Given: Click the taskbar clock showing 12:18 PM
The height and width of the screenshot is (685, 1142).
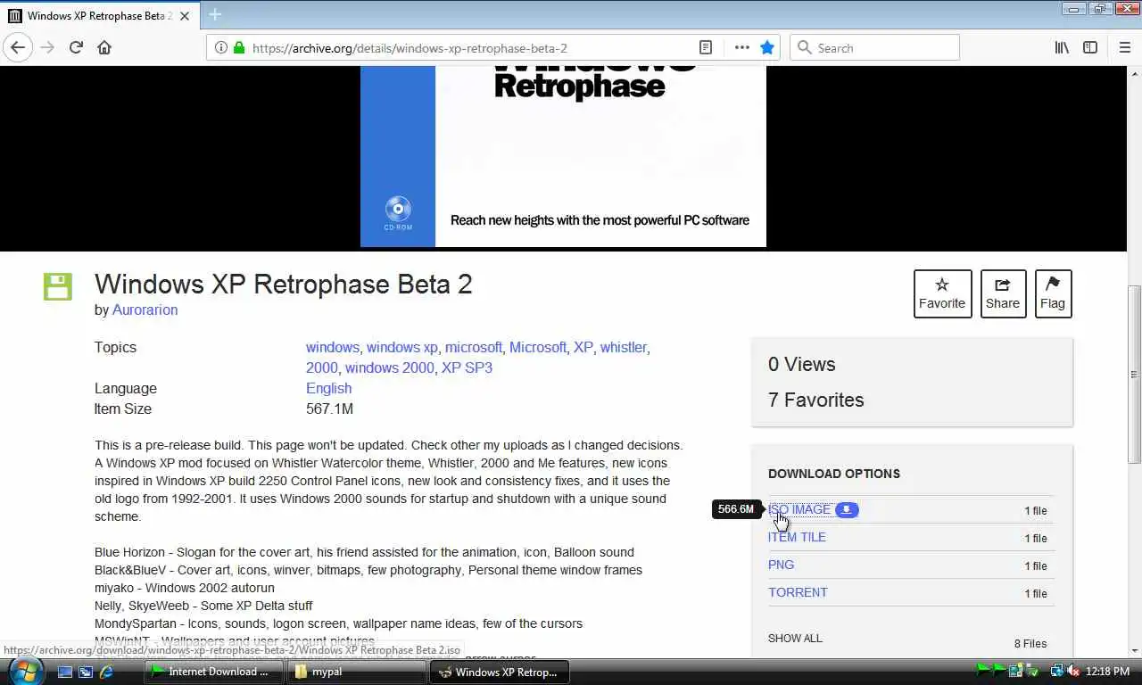Looking at the screenshot, I should [x=1109, y=672].
